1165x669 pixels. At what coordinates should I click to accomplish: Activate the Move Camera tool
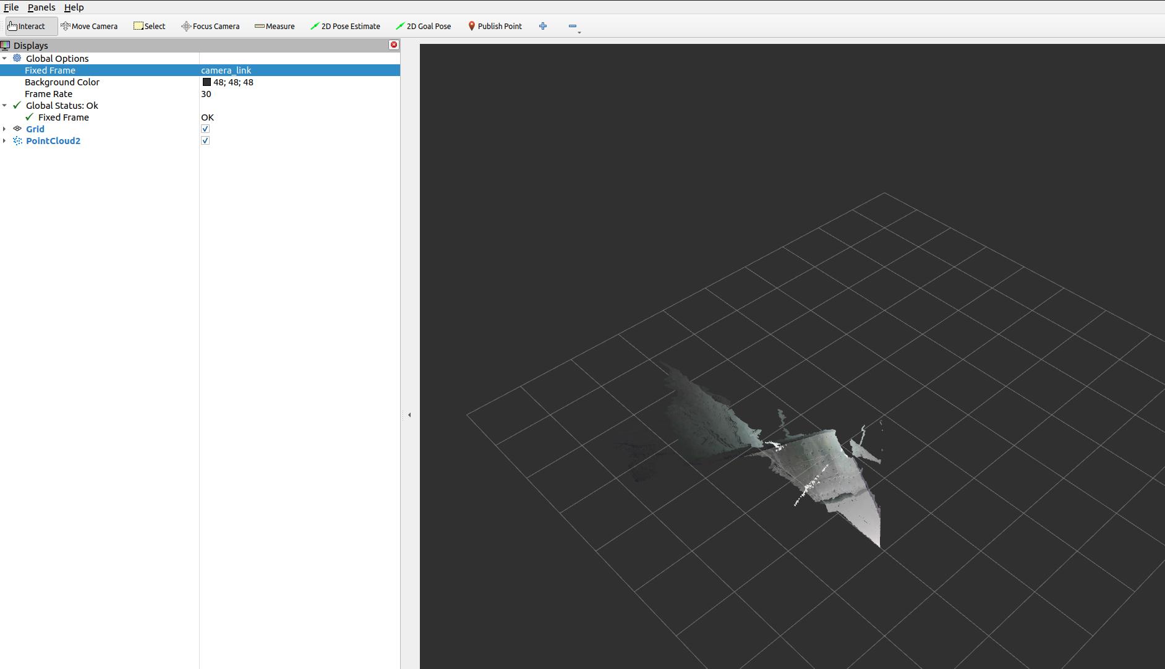click(90, 26)
